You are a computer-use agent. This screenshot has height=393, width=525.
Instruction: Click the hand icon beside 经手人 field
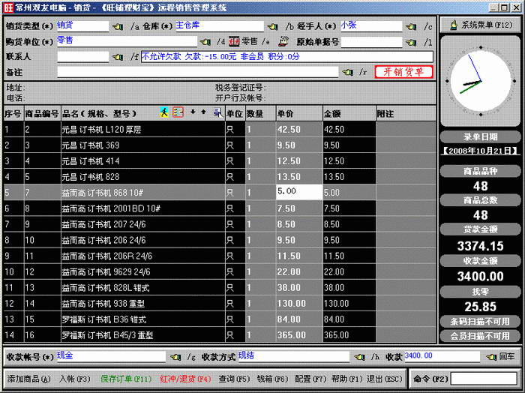[x=411, y=26]
